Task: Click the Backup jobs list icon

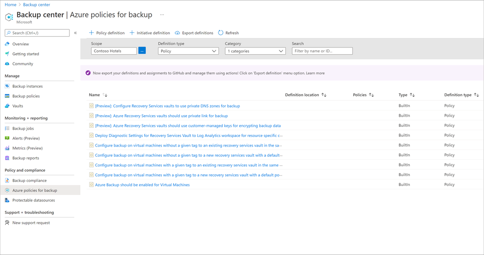Action: [x=7, y=129]
